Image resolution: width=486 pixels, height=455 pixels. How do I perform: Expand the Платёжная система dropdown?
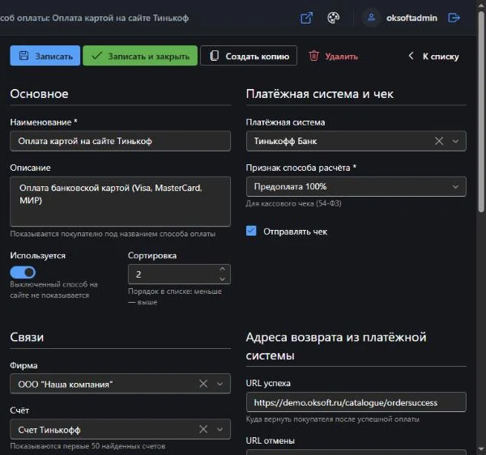455,141
